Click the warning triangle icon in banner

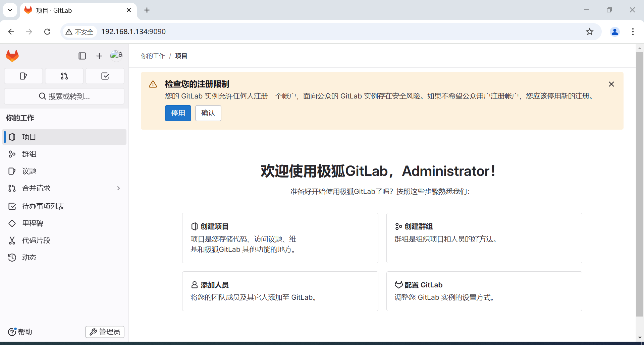153,84
